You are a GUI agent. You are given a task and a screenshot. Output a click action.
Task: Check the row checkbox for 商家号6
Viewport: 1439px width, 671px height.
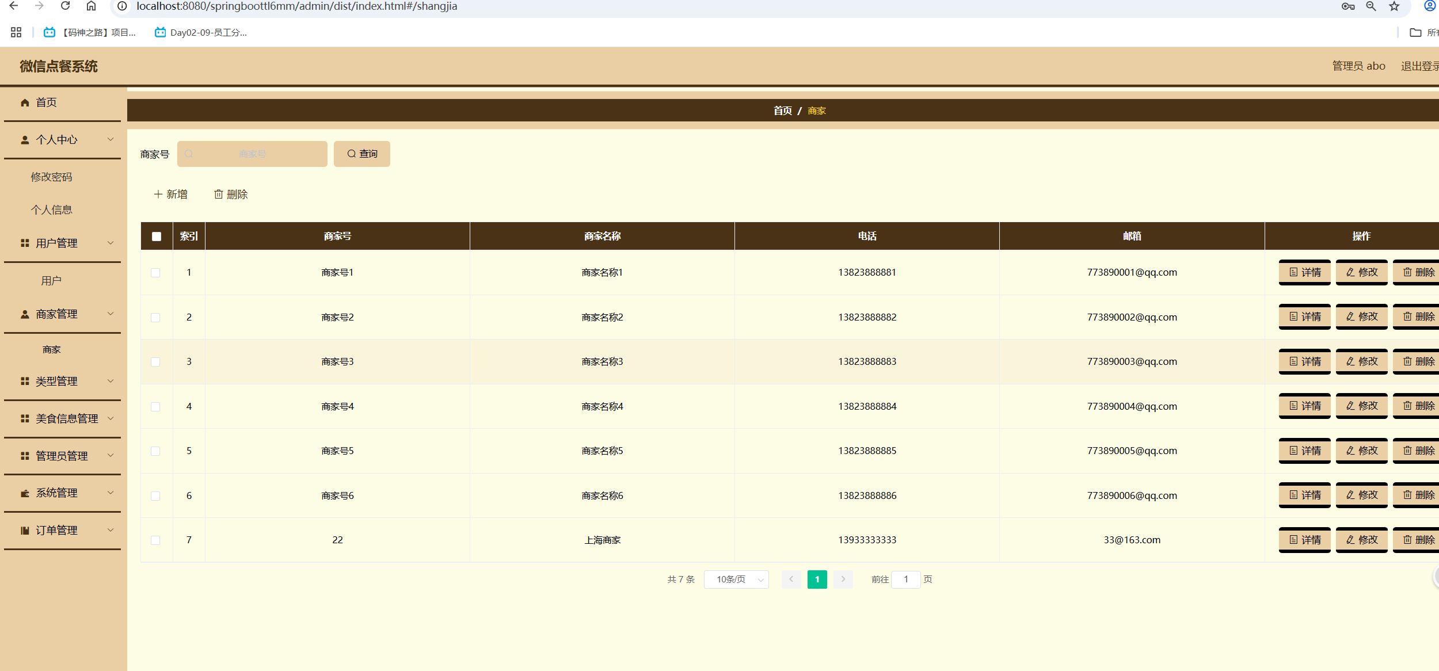click(155, 496)
